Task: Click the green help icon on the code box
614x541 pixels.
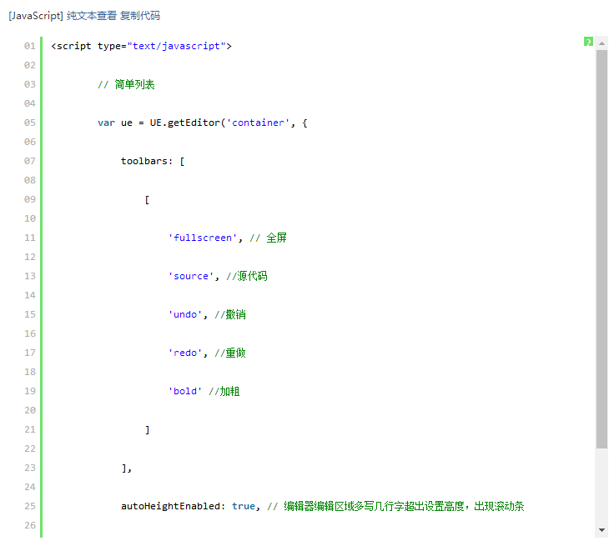Action: 588,42
